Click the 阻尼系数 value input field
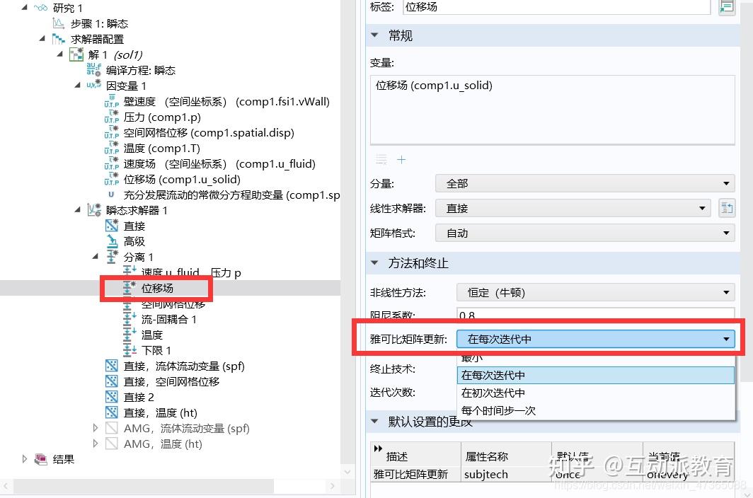This screenshot has height=498, width=753. point(594,315)
